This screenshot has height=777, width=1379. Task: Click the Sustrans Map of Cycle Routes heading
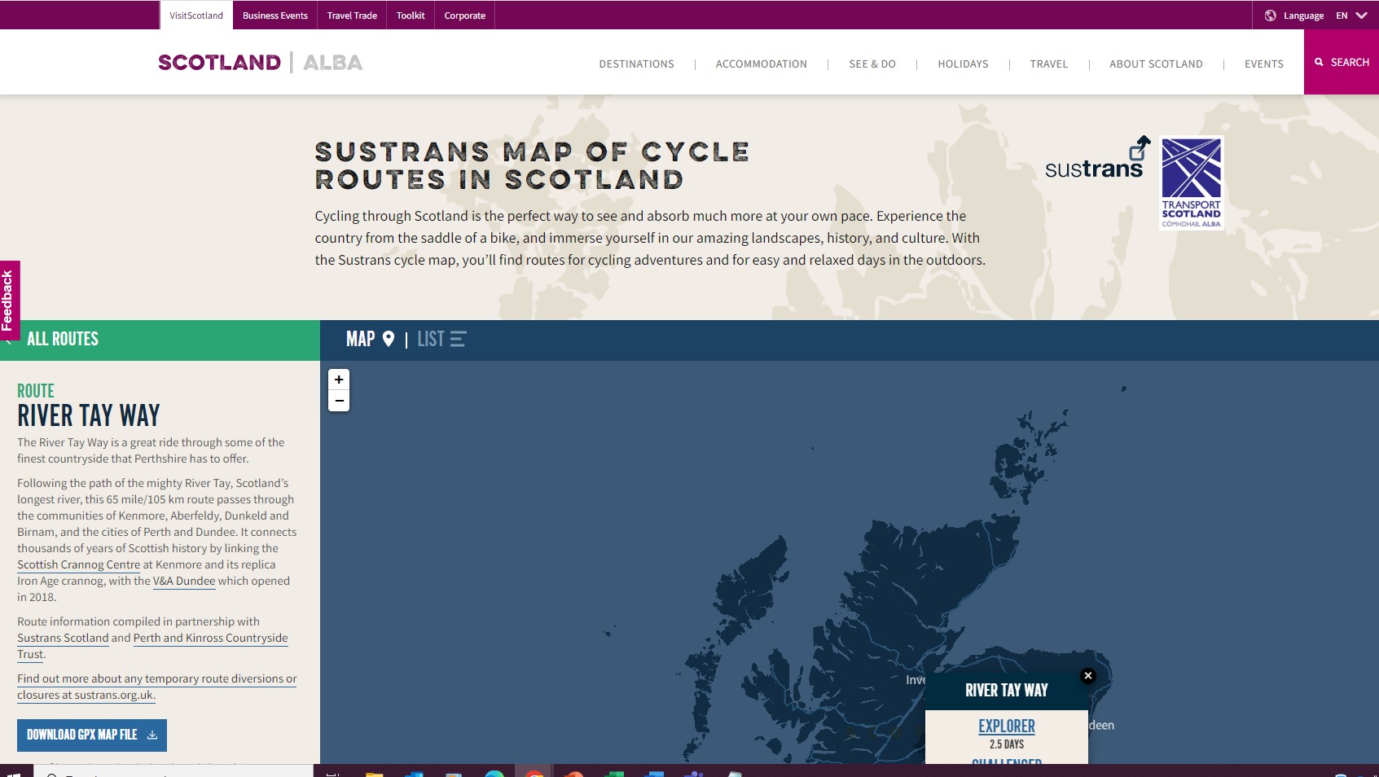(x=532, y=165)
